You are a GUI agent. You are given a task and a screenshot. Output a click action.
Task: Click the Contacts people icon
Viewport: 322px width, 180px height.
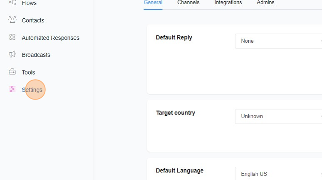tap(12, 19)
